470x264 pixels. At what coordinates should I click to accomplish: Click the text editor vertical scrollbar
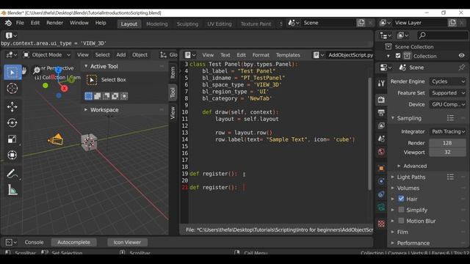[x=370, y=133]
